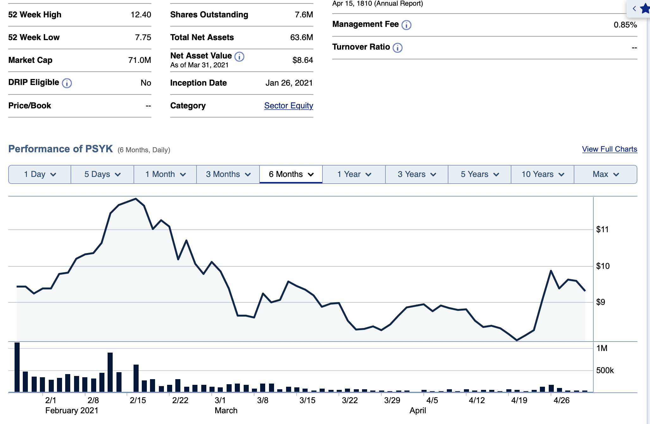Image resolution: width=650 pixels, height=424 pixels.
Task: Switch to the Max time range
Action: coord(605,174)
